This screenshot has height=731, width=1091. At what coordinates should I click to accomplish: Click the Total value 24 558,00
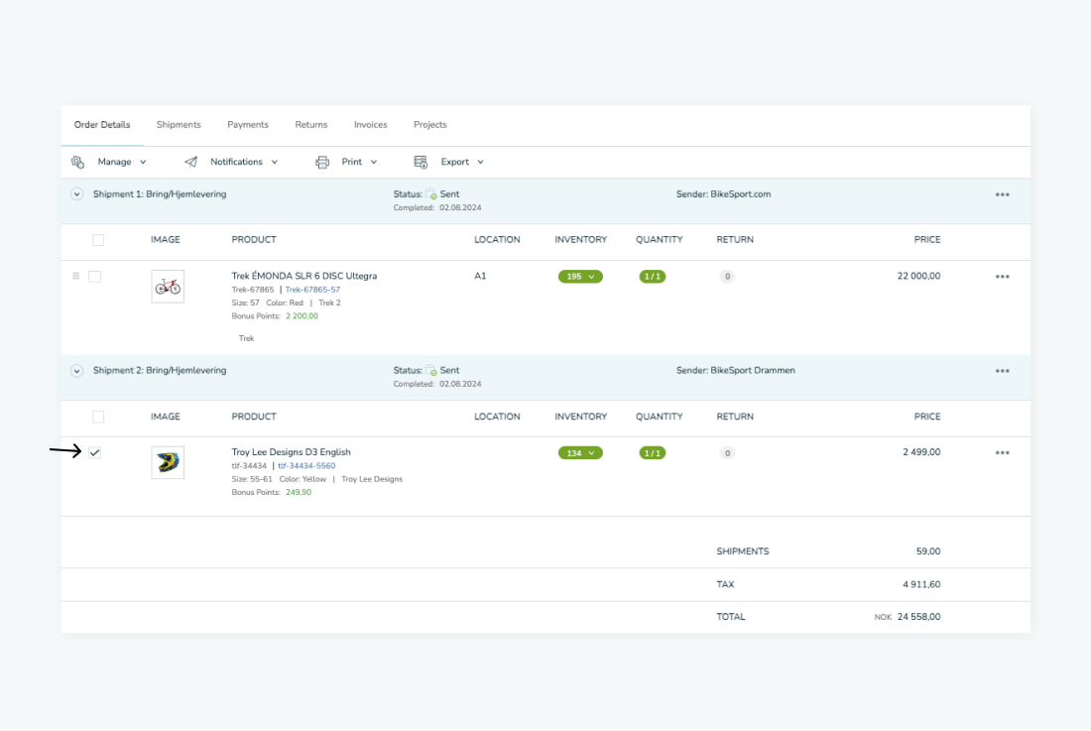pos(918,617)
